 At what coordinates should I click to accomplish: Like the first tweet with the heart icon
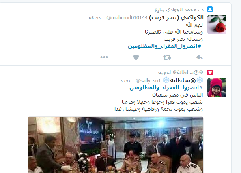coord(136,57)
